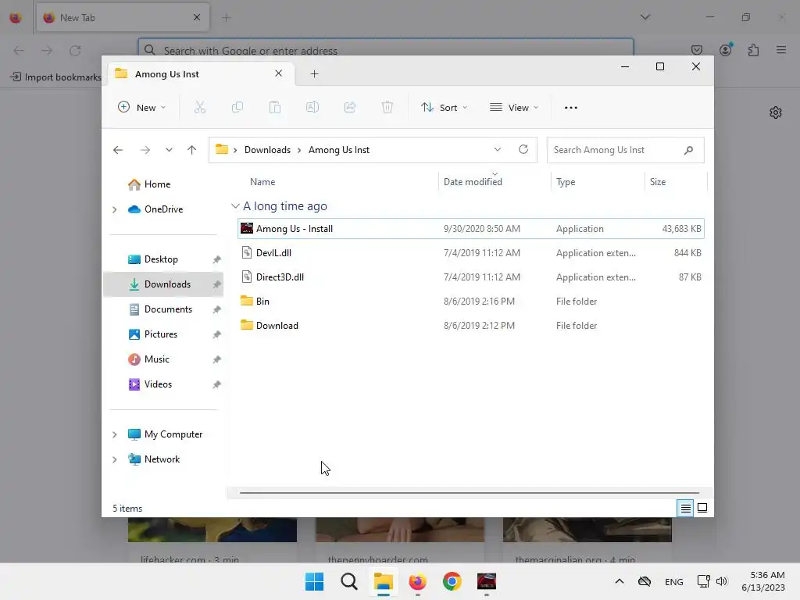Click the Pocket icon in Firefox toolbar

[697, 50]
